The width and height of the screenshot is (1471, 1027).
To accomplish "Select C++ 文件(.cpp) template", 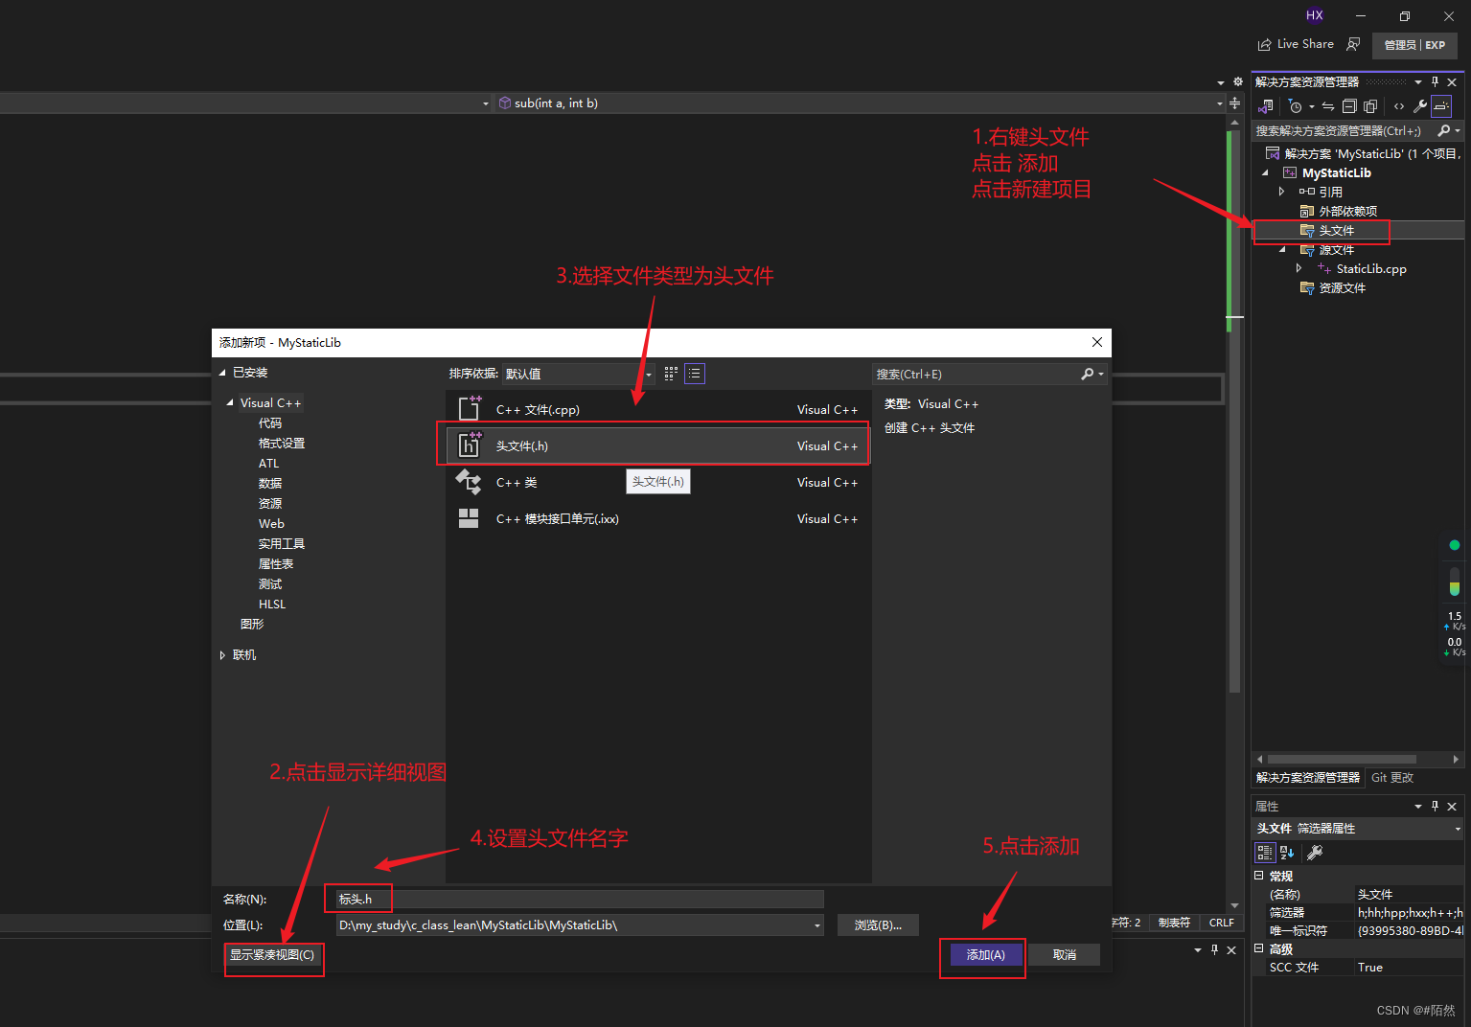I will (x=658, y=409).
